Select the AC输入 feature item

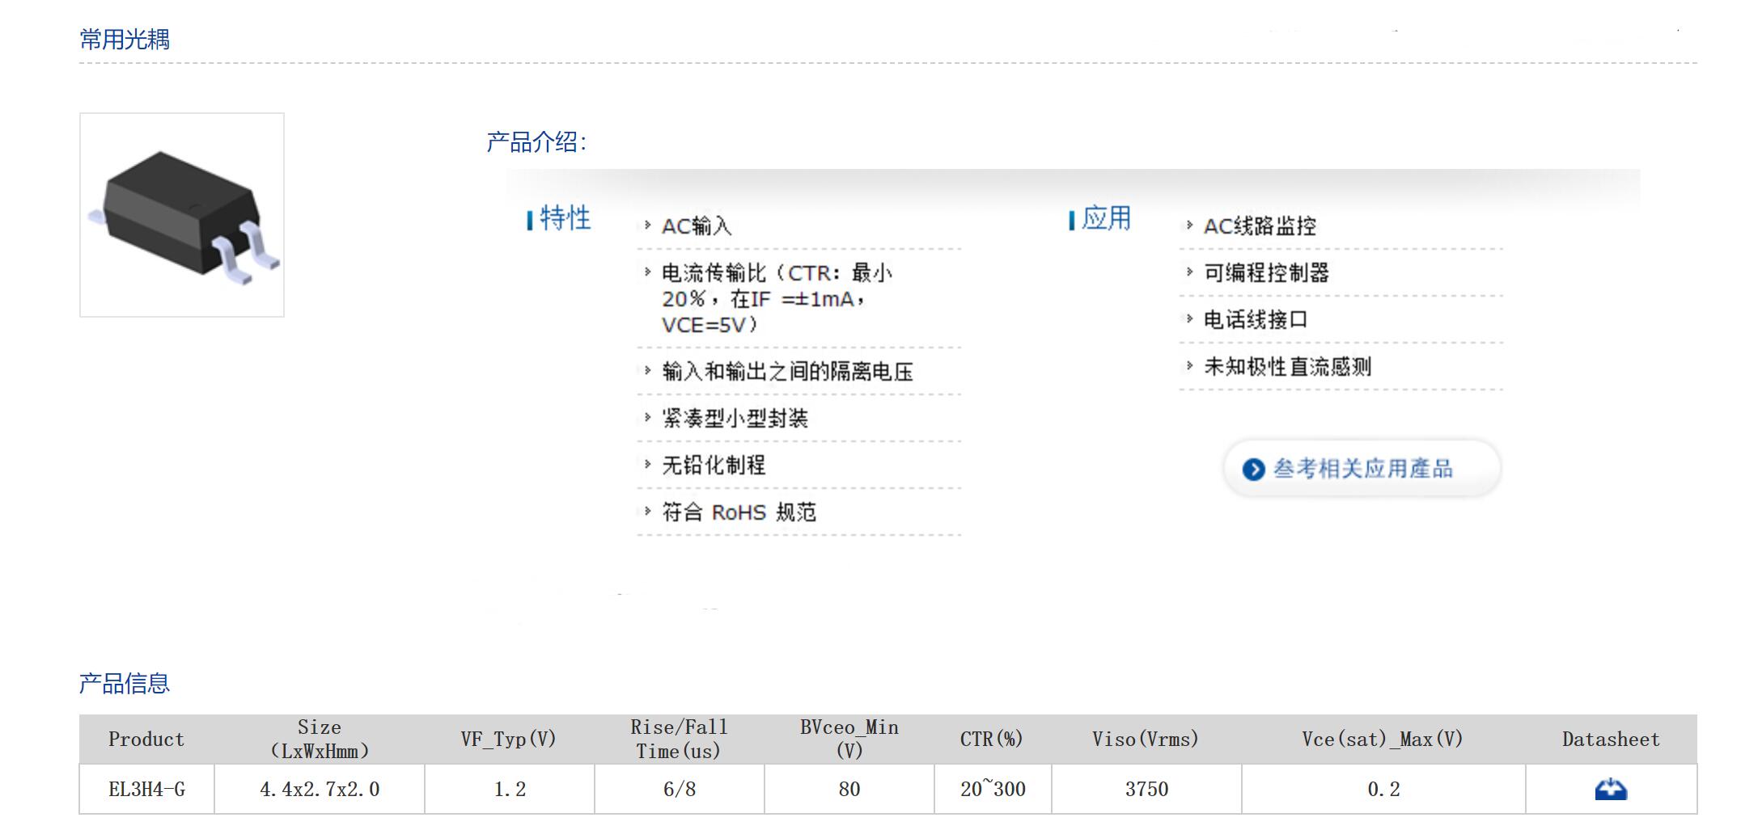coord(697,226)
